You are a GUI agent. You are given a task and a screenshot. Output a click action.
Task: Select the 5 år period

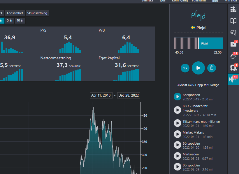[x=10, y=20]
